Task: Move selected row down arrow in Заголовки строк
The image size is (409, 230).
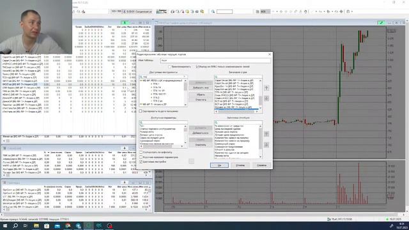Action: pos(266,98)
